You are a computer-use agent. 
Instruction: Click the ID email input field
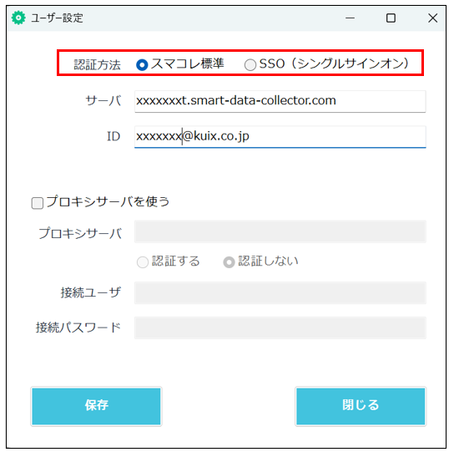click(280, 137)
